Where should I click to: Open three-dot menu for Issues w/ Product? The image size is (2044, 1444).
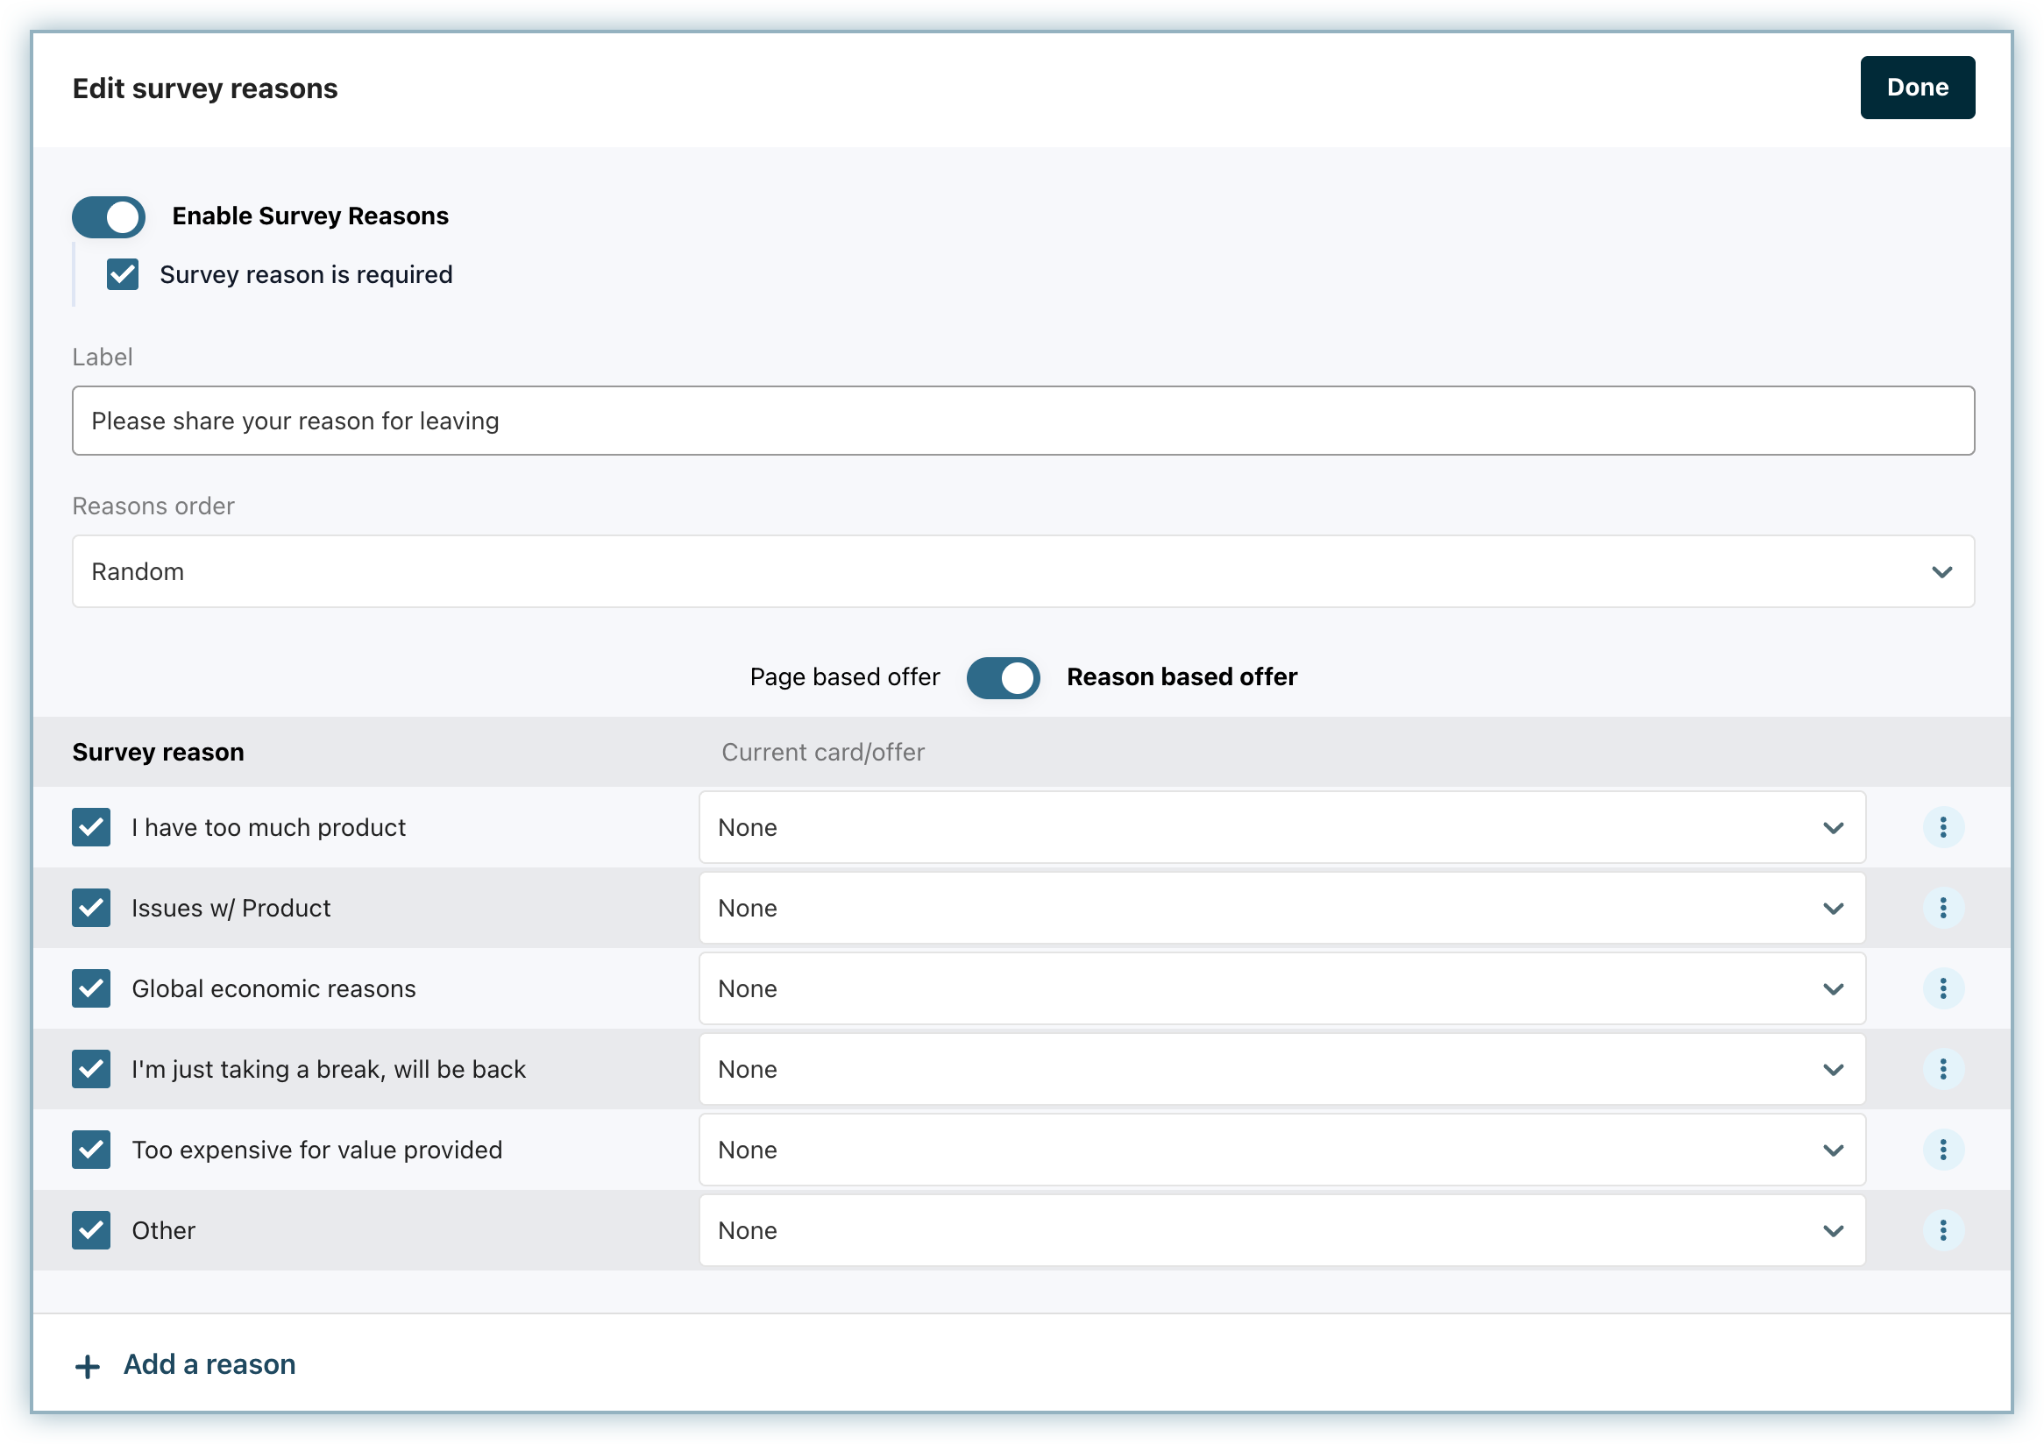pyautogui.click(x=1942, y=908)
